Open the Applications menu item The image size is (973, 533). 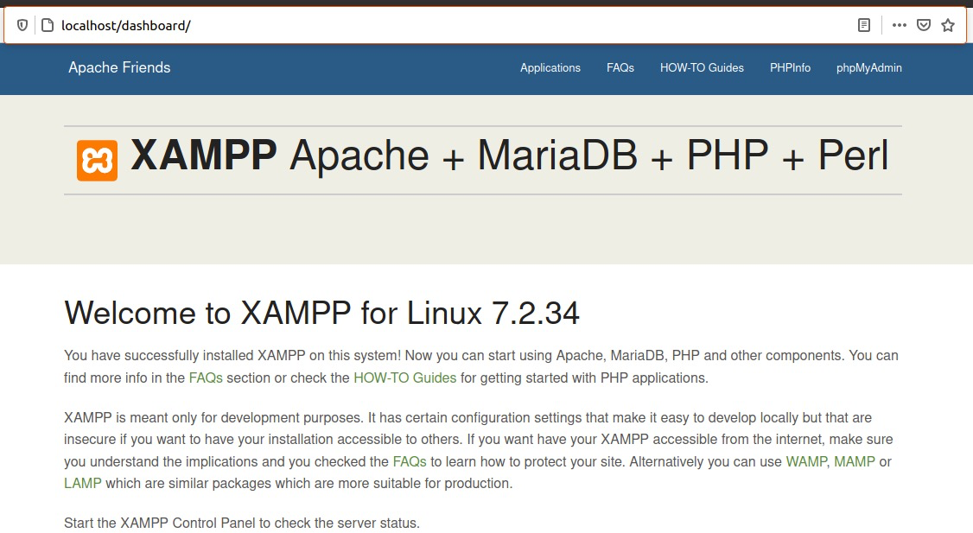tap(550, 68)
